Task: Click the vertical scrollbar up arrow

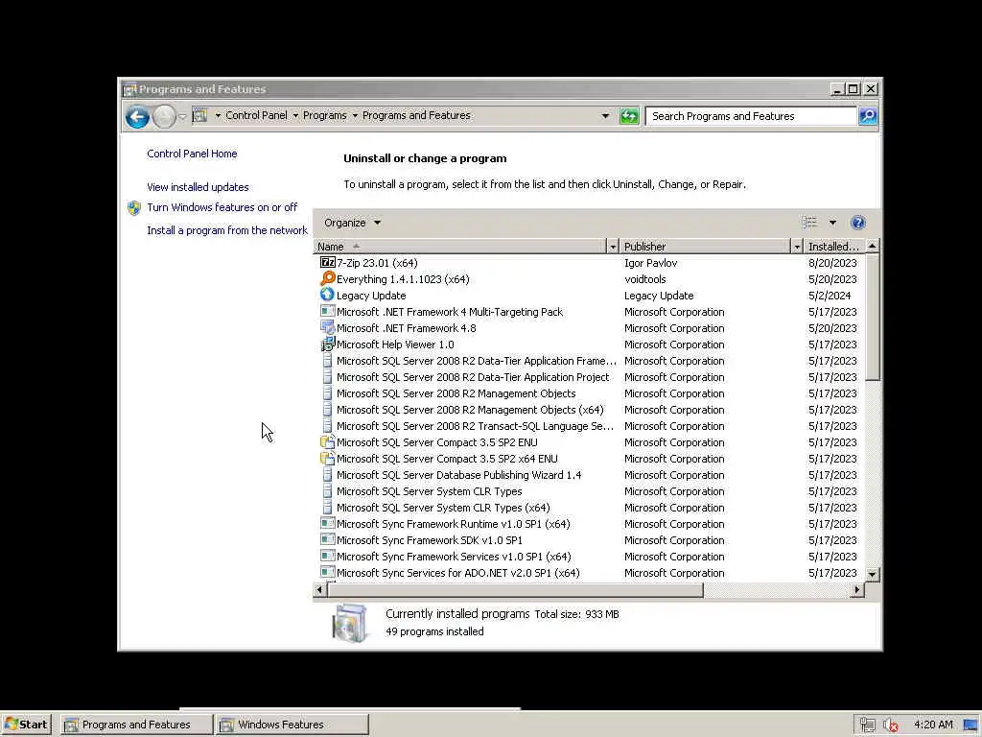Action: 873,247
